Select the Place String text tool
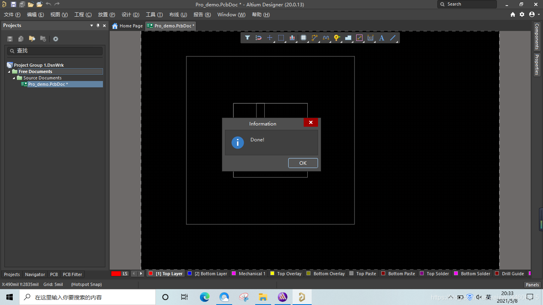The width and height of the screenshot is (543, 305). click(382, 38)
